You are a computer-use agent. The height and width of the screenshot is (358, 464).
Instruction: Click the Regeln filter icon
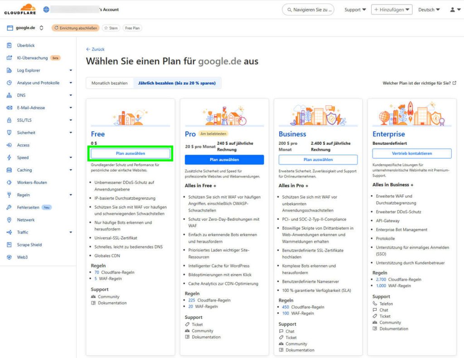[9, 195]
